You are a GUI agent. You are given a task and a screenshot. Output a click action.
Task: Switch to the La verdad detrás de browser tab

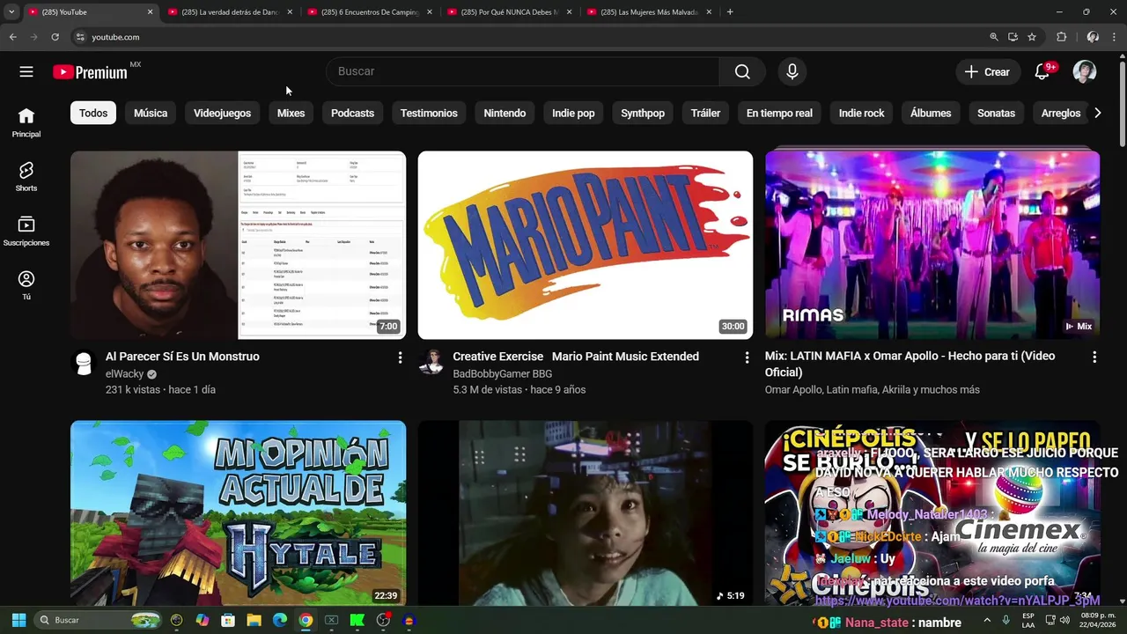click(x=230, y=12)
